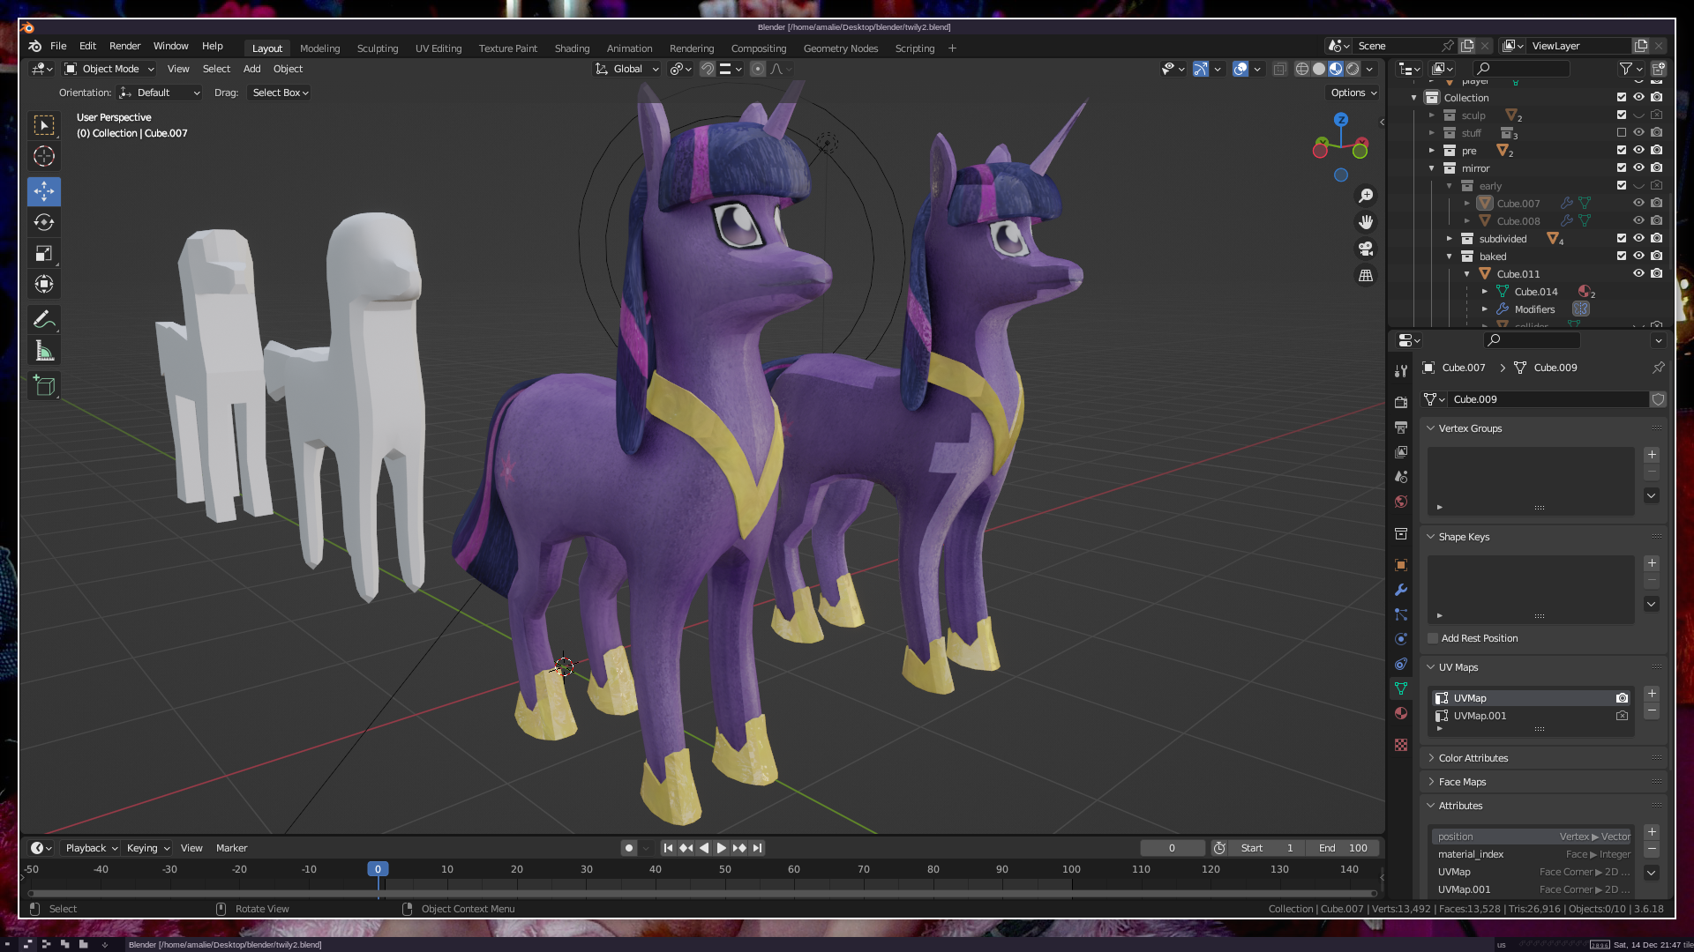This screenshot has width=1694, height=952.
Task: Select the Scale tool
Action: [x=44, y=254]
